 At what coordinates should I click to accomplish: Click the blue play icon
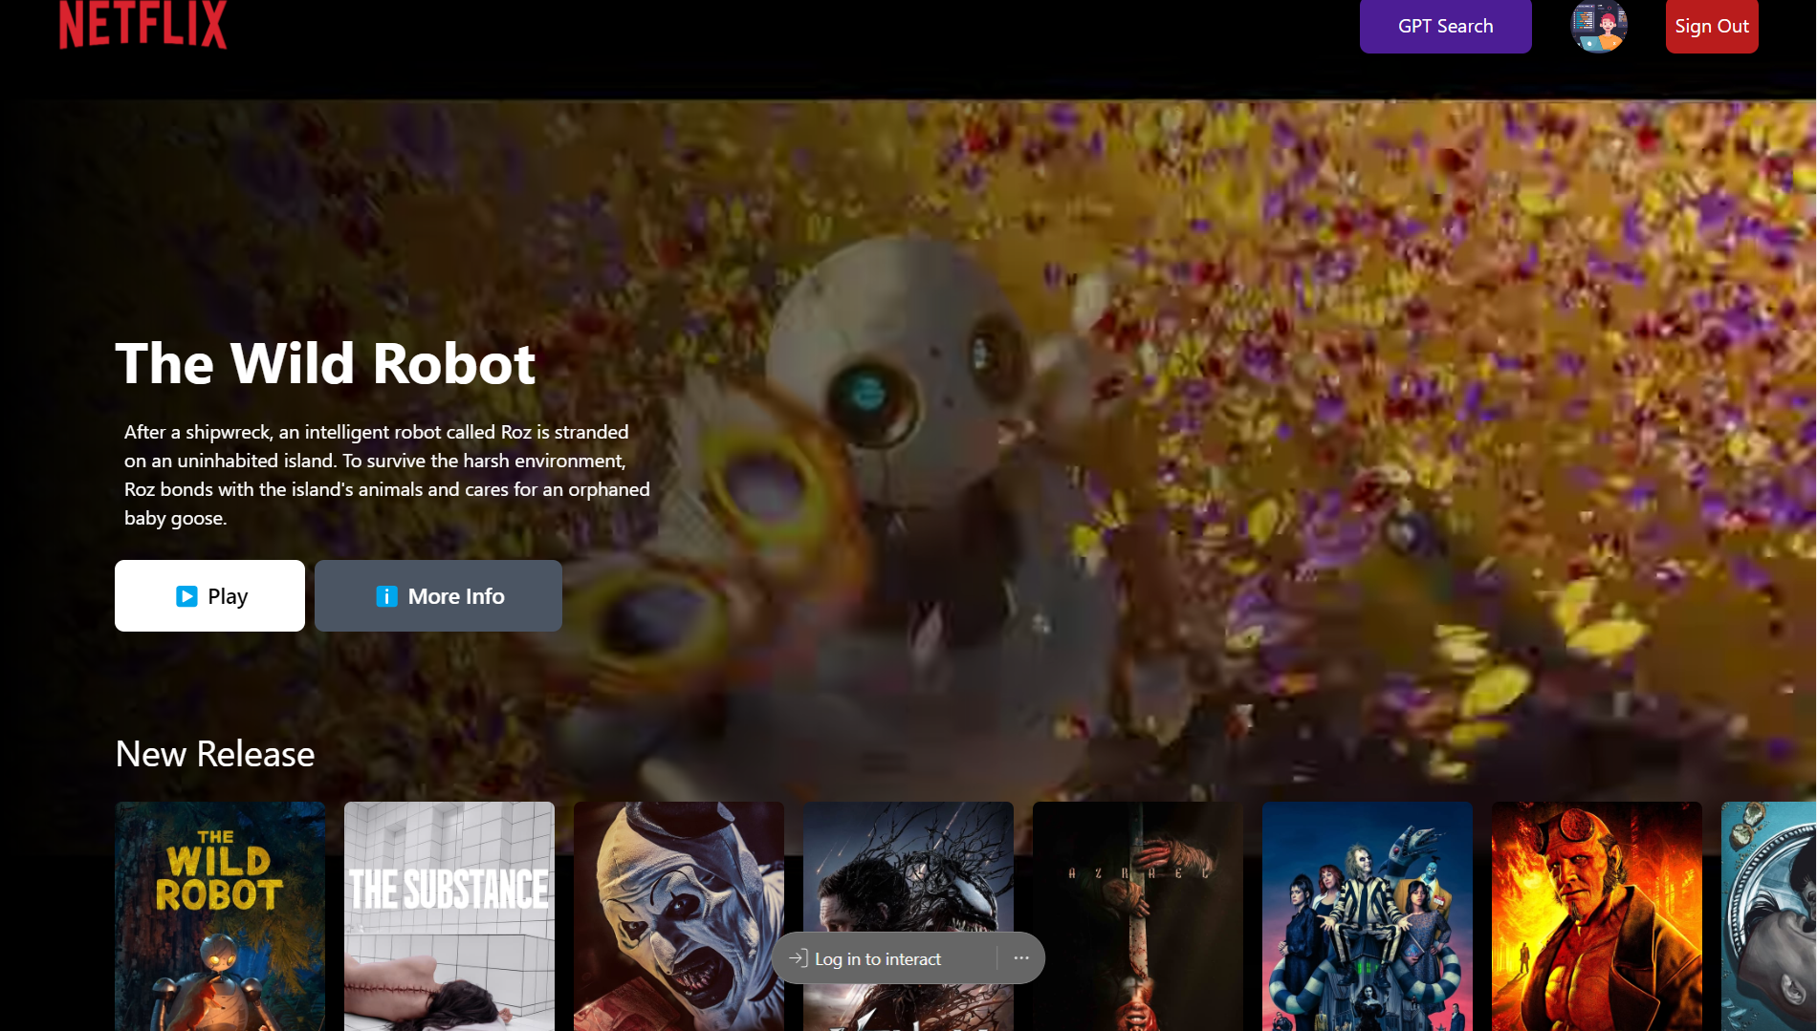point(186,596)
